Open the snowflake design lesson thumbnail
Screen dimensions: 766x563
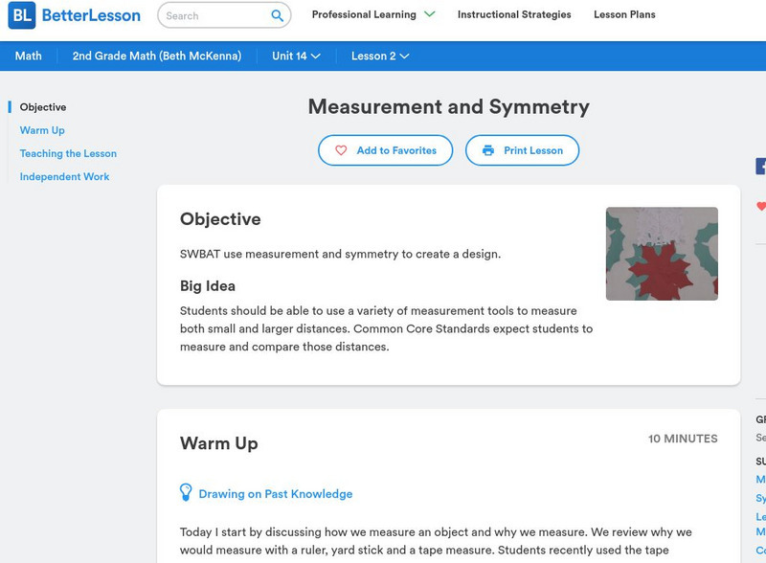click(x=662, y=254)
